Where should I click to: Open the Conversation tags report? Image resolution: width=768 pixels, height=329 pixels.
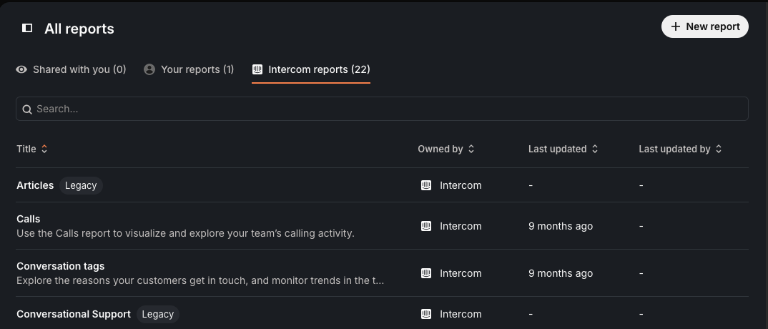point(61,266)
